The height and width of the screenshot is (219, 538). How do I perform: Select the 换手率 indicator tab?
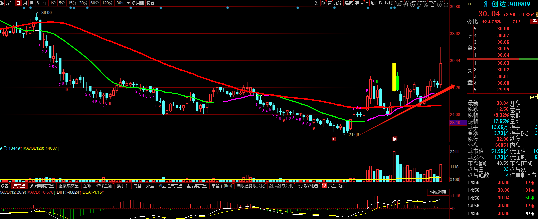tap(123, 186)
